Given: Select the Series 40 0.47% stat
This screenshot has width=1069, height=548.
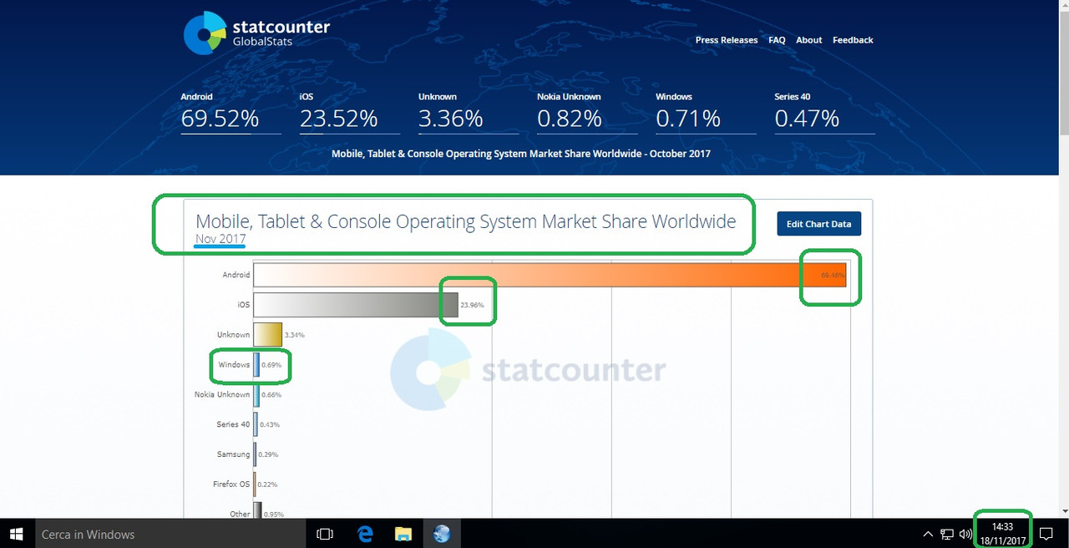Looking at the screenshot, I should click(x=824, y=113).
